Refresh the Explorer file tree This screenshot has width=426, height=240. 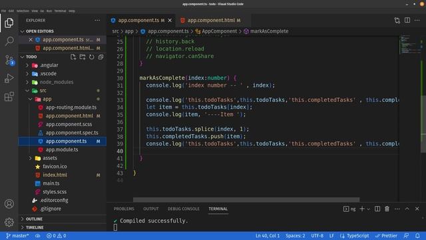(x=92, y=57)
